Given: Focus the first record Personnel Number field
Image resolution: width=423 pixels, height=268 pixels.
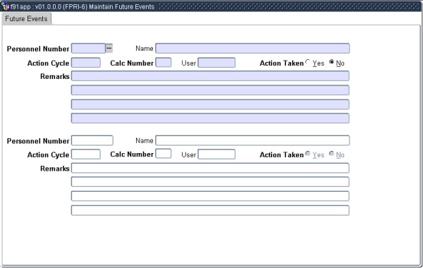Looking at the screenshot, I should pyautogui.click(x=88, y=48).
